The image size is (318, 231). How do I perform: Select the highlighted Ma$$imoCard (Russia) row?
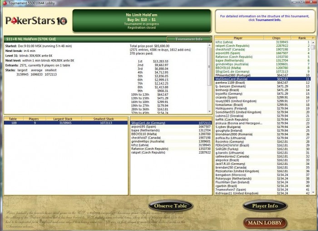point(263,79)
